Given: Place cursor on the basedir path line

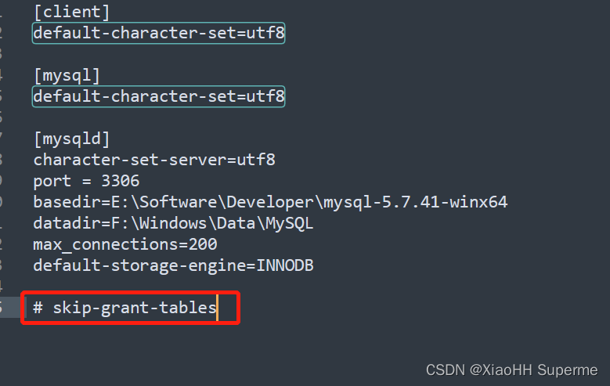Looking at the screenshot, I should coord(270,202).
